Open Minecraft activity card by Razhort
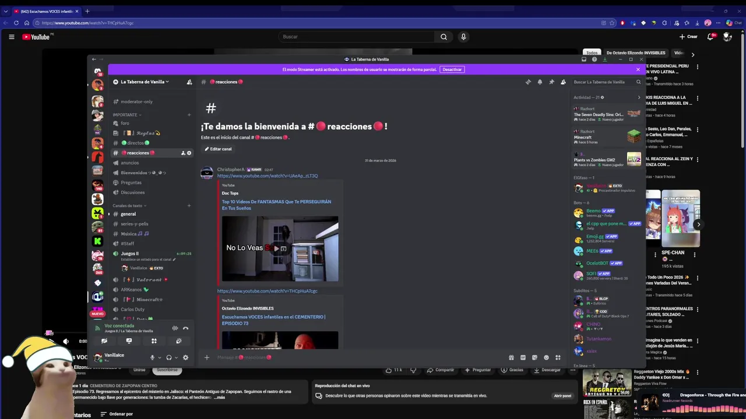 tap(607, 137)
